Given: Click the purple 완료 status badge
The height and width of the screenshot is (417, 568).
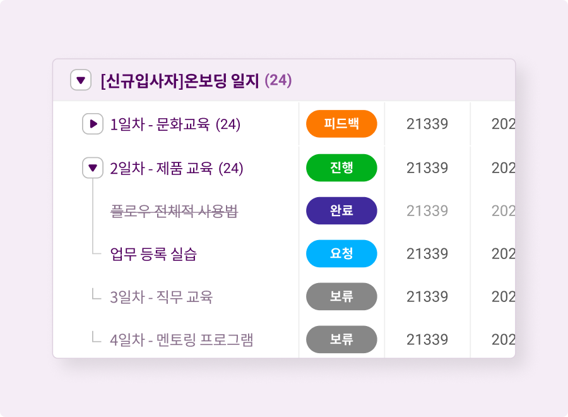Looking at the screenshot, I should (x=341, y=210).
